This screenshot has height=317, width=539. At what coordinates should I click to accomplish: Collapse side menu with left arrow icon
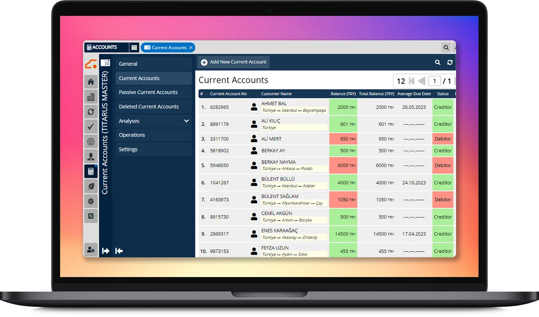pos(119,251)
